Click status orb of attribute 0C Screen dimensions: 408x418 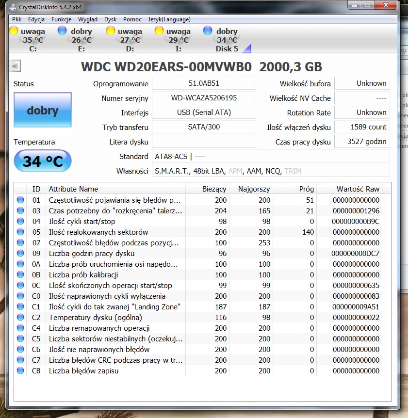coord(20,285)
